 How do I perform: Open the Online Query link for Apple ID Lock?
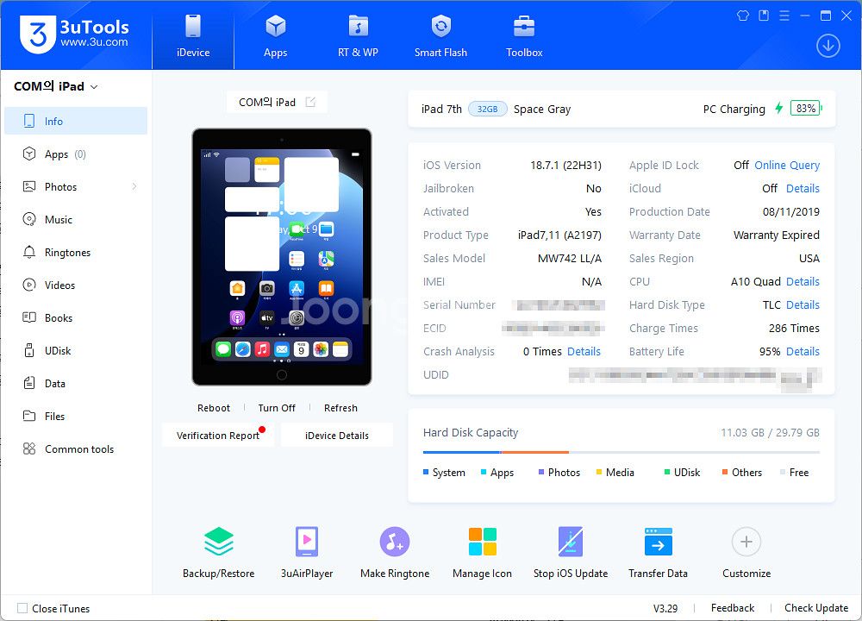click(787, 166)
